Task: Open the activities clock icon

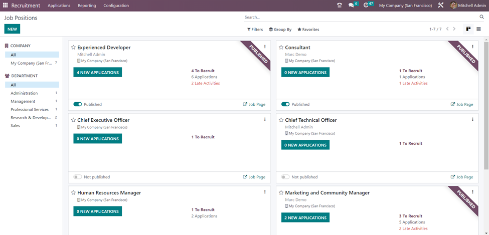Action: (366, 6)
